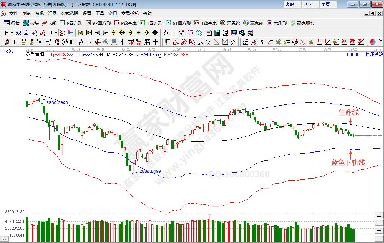Select the percent sign drawing tool

click(x=262, y=42)
